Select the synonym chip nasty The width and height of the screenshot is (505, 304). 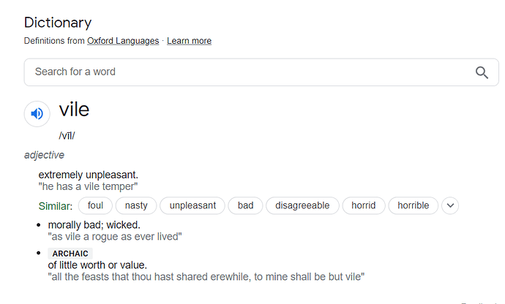136,205
